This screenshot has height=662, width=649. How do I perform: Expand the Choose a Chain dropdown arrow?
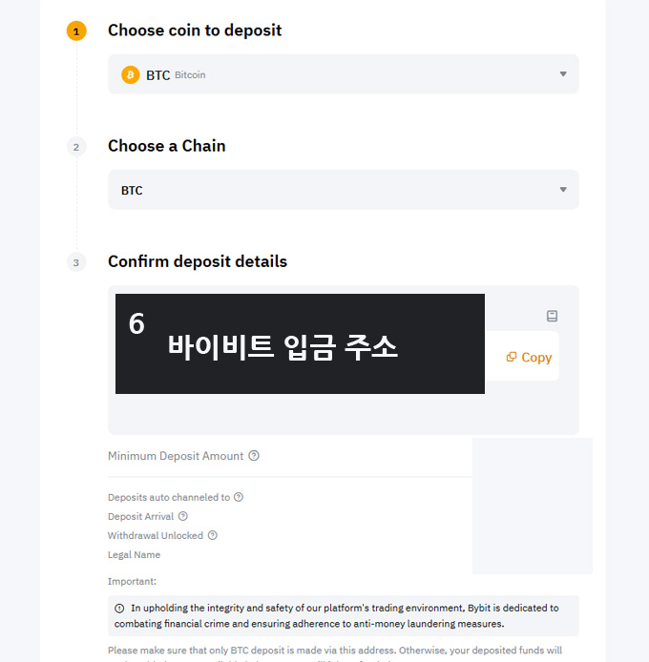563,190
